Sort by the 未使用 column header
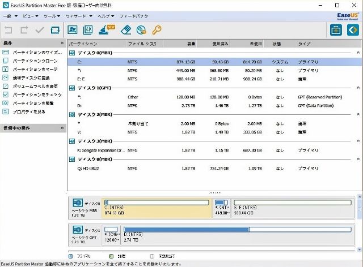The image size is (363, 267). 247,44
